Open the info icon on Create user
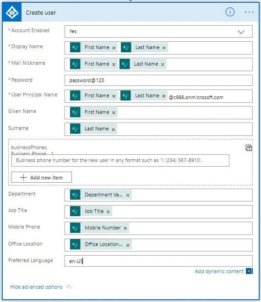The width and height of the screenshot is (261, 302). pyautogui.click(x=230, y=12)
